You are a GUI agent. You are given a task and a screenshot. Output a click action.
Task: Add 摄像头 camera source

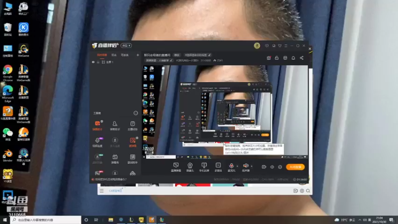[190, 167]
